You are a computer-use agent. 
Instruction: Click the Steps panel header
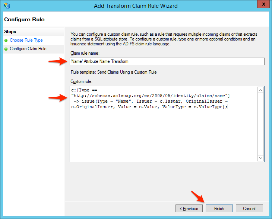point(10,32)
